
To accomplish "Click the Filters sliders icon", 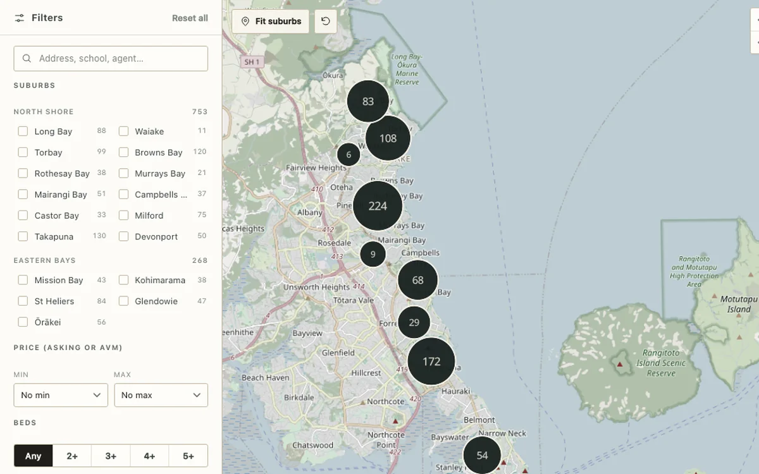I will (x=20, y=18).
